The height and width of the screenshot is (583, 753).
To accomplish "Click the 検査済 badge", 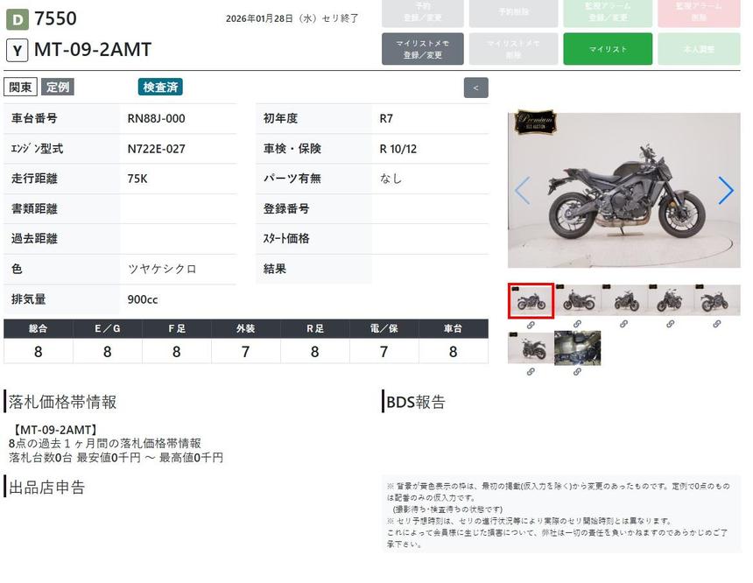I will pos(160,87).
